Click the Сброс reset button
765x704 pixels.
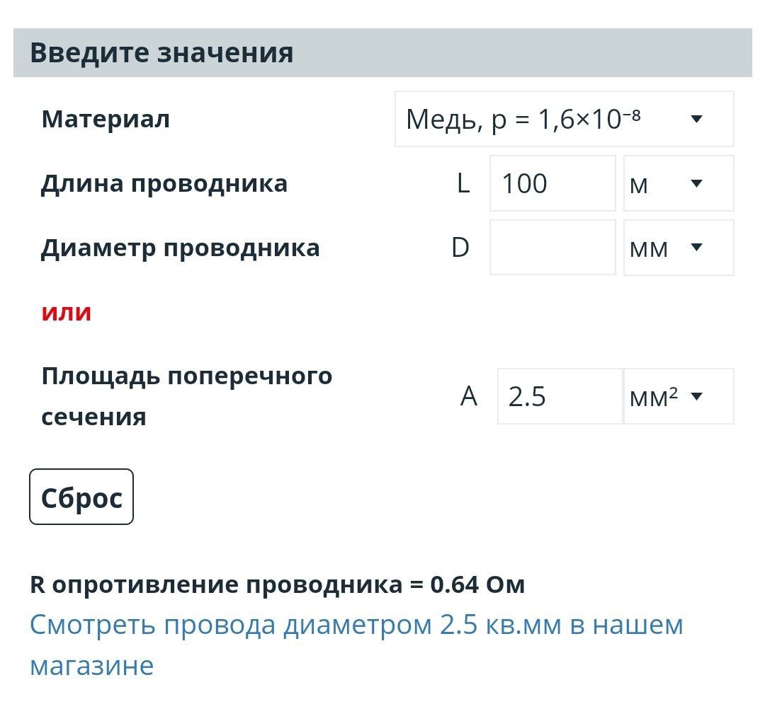point(81,497)
